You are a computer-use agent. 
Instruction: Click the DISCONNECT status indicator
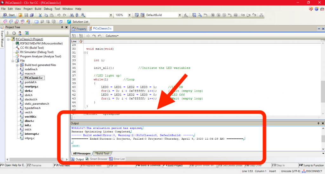312,171
